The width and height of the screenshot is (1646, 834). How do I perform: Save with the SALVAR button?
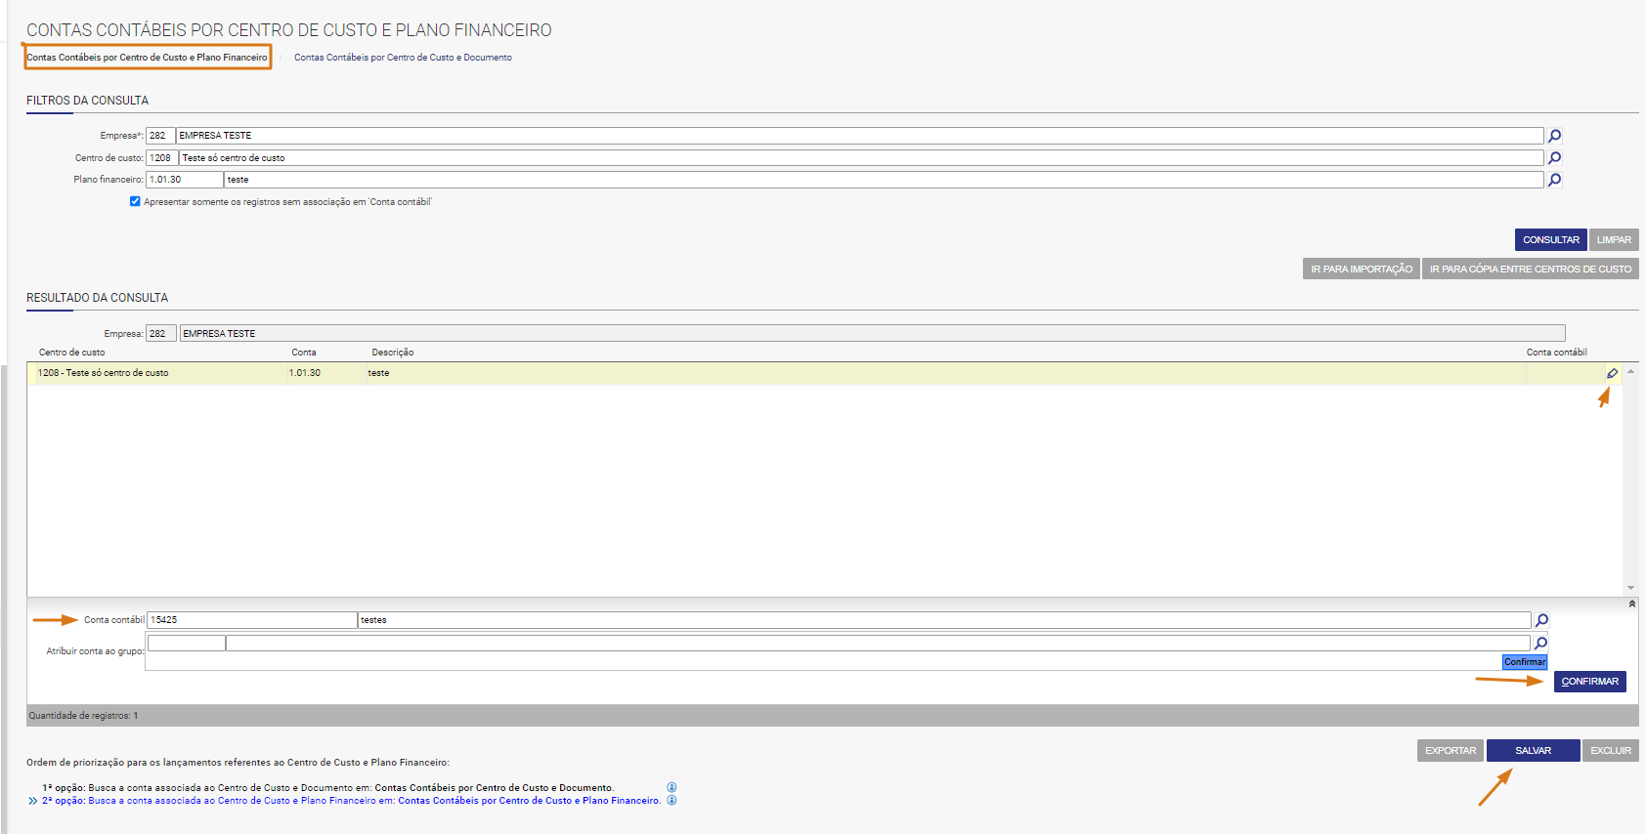[1533, 751]
